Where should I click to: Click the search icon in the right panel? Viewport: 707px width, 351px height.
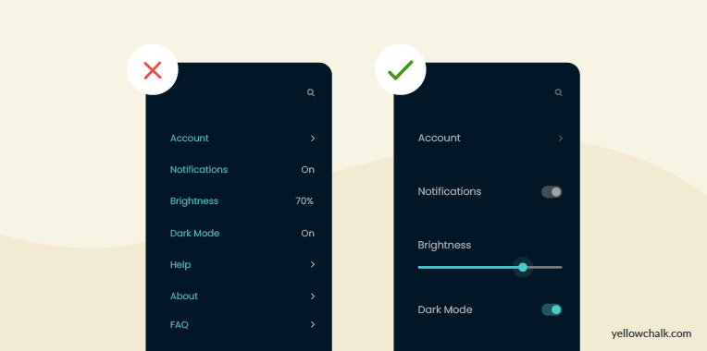click(x=559, y=92)
